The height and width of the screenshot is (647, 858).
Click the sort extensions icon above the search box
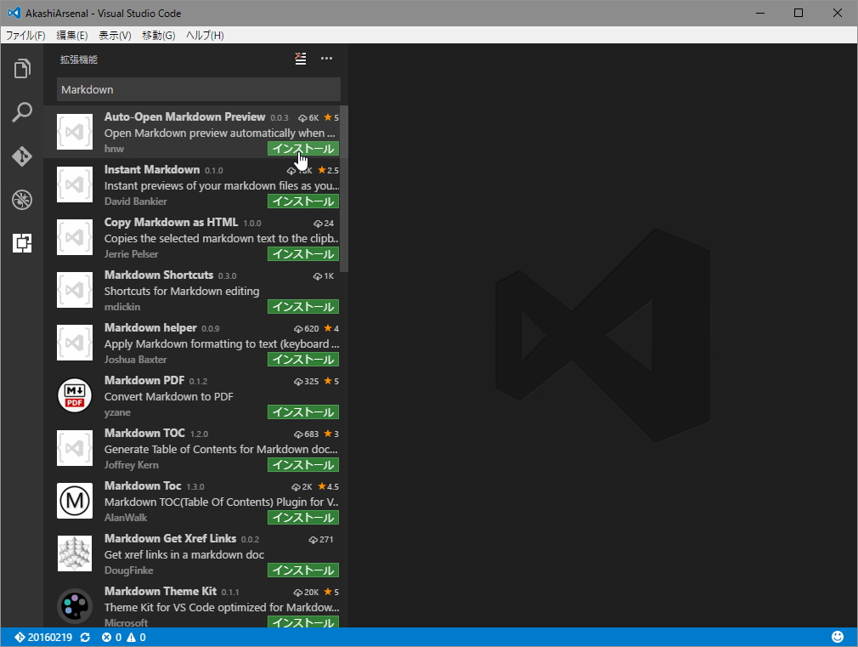299,59
